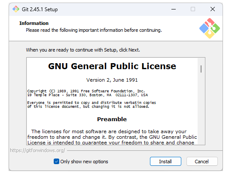Image resolution: width=232 pixels, height=174 pixels.
Task: Click the 'of this license document' line
Action: 88,107
